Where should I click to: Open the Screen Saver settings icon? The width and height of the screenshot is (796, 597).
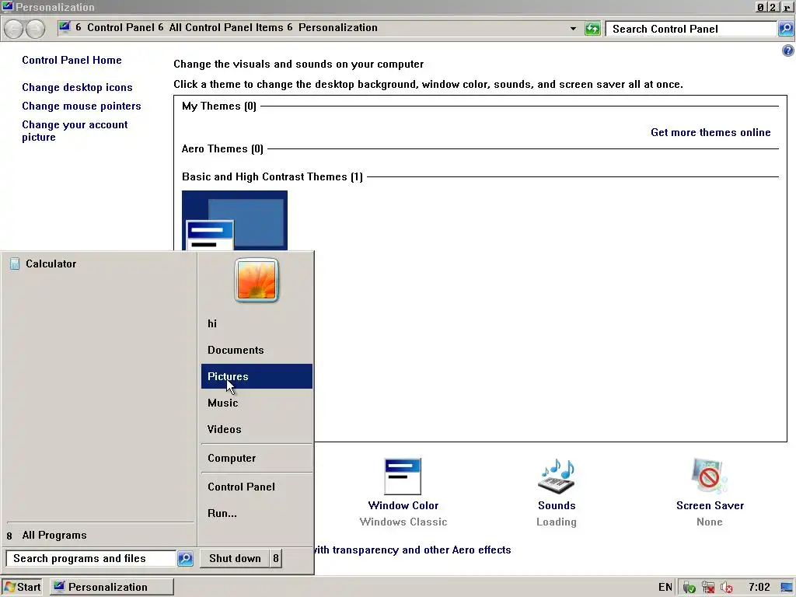[709, 477]
